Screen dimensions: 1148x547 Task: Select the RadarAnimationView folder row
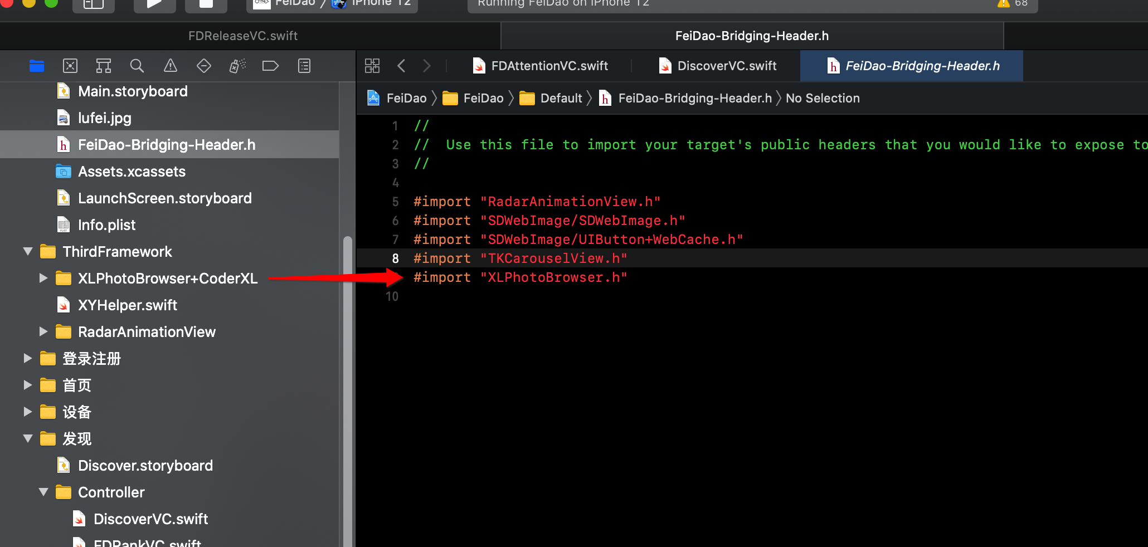[x=169, y=332]
